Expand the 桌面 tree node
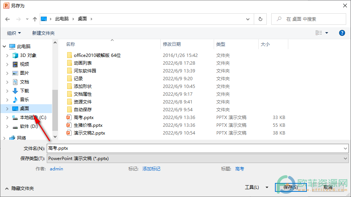Viewport: 351px width, 197px height. pyautogui.click(x=7, y=109)
